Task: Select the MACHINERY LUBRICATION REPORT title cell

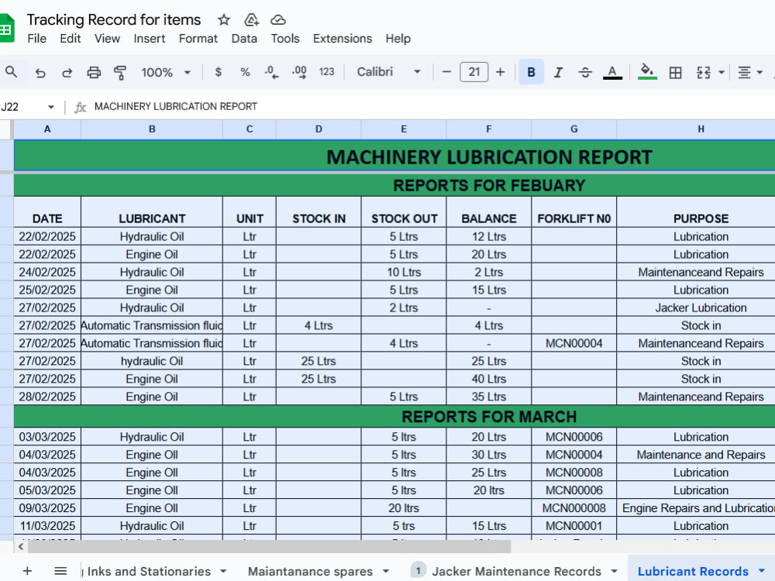Action: click(394, 156)
